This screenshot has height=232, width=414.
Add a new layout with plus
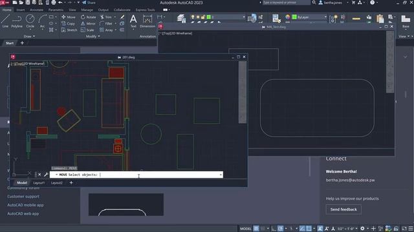point(71,182)
